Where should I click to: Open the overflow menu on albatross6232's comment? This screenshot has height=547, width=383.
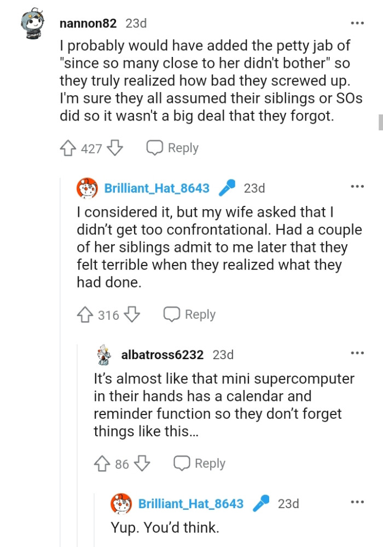point(357,354)
